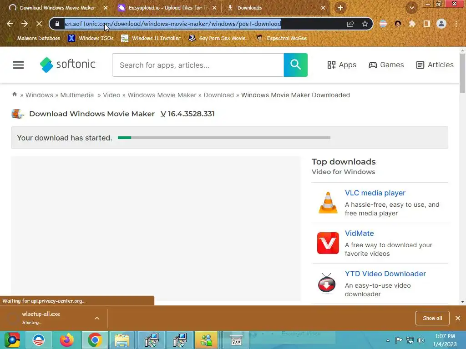Open the Apps section

(341, 65)
